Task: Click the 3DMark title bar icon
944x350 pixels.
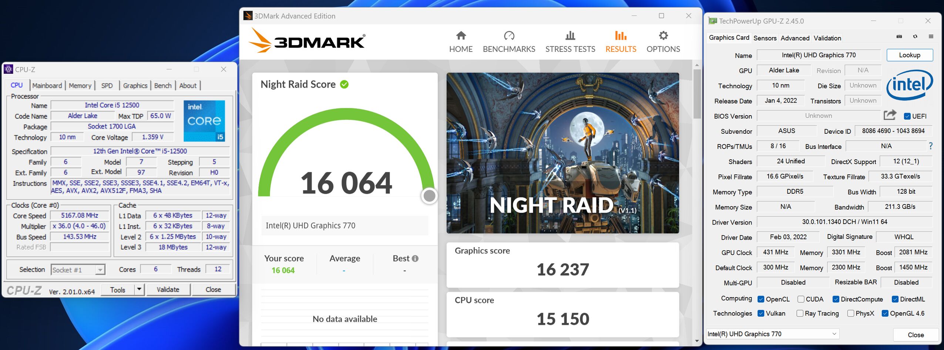Action: (248, 16)
